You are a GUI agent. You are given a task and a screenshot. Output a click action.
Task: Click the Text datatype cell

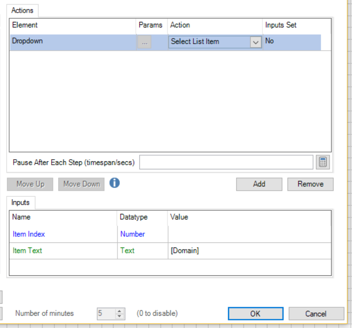(142, 251)
